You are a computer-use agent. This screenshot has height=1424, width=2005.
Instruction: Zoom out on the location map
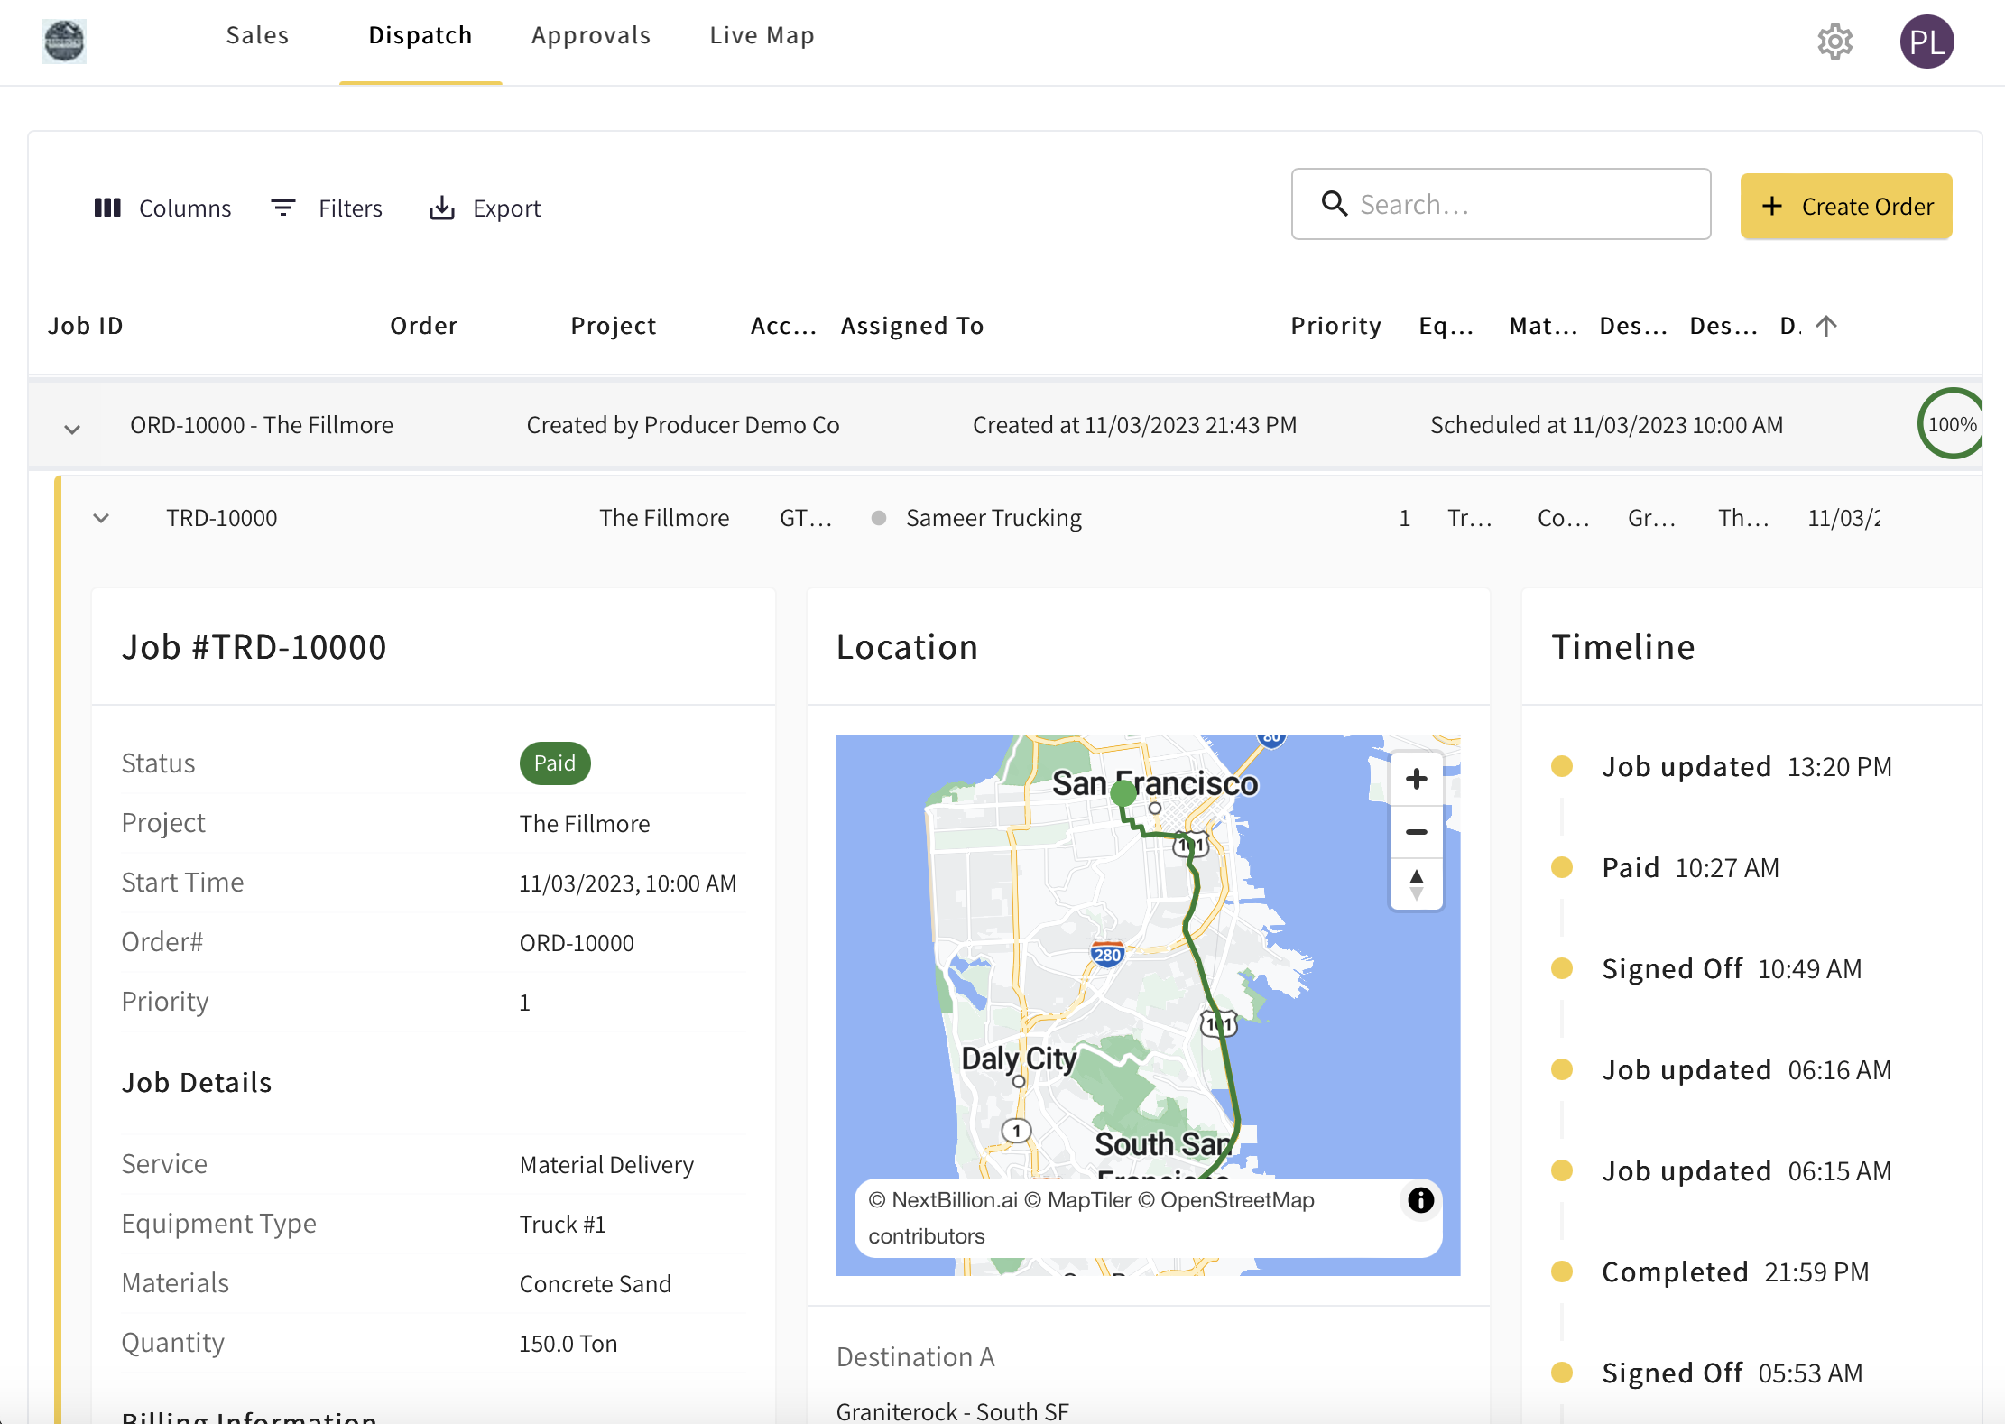pyautogui.click(x=1416, y=831)
